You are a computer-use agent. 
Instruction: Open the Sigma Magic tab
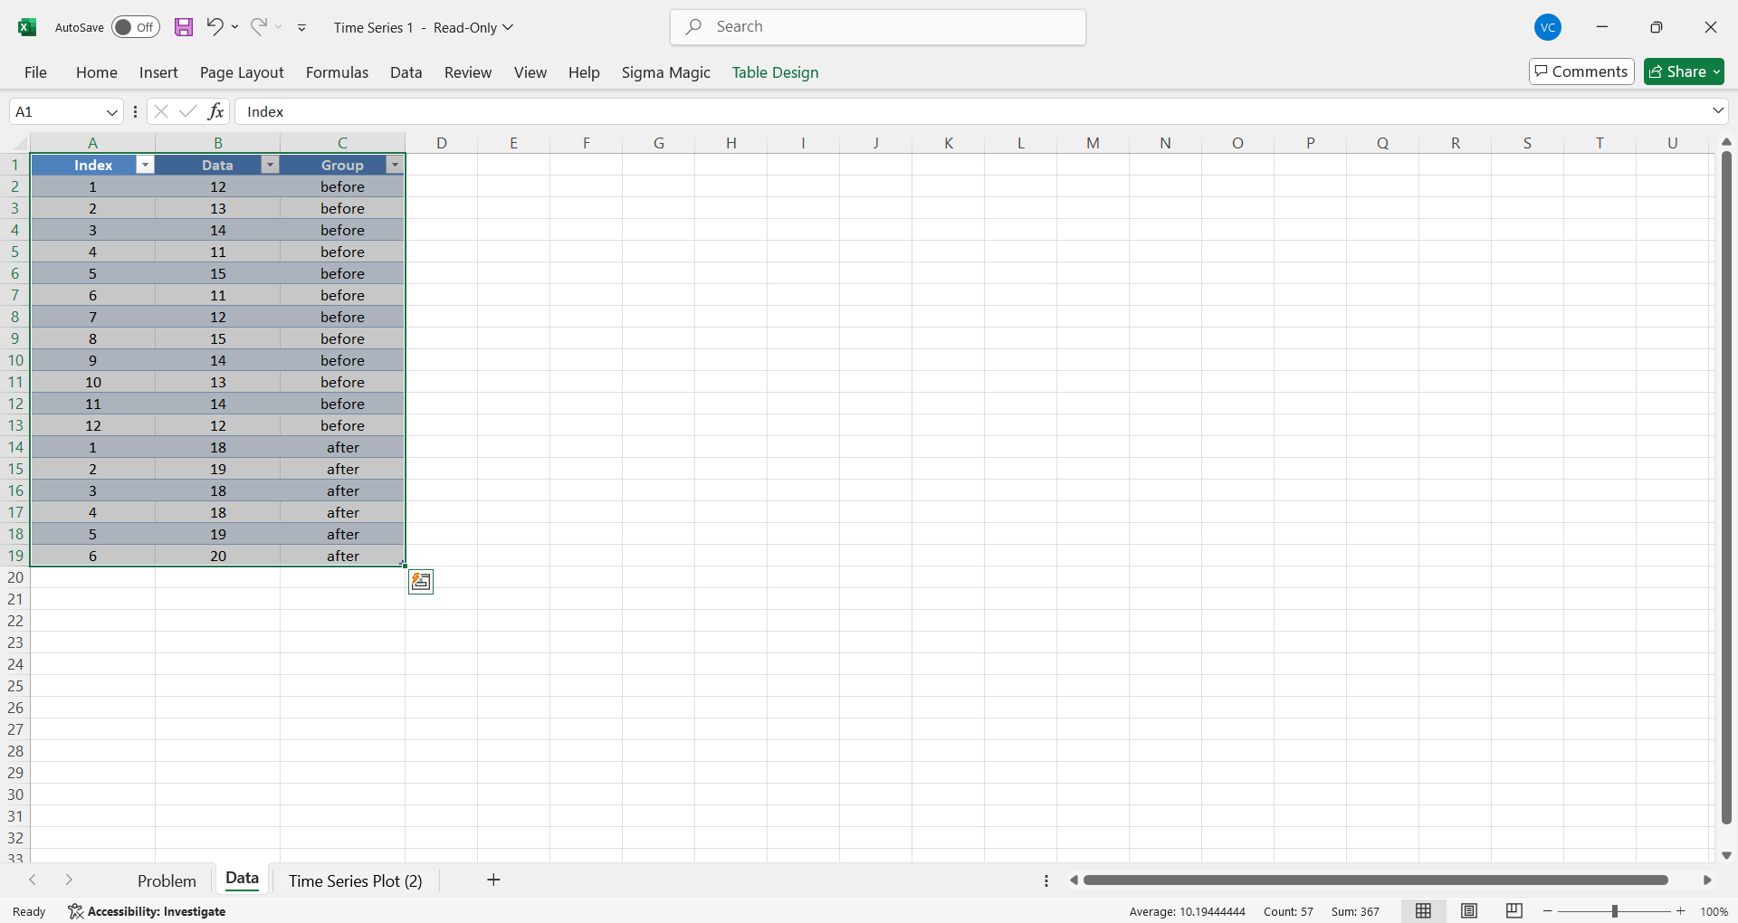click(x=666, y=72)
